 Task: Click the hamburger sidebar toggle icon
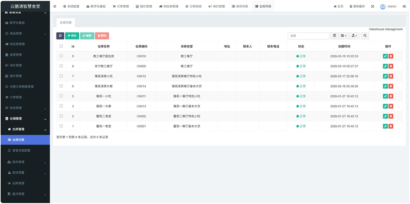coord(55,6)
